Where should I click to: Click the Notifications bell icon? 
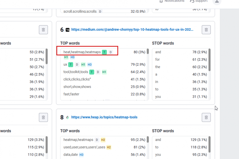click(161, 1)
